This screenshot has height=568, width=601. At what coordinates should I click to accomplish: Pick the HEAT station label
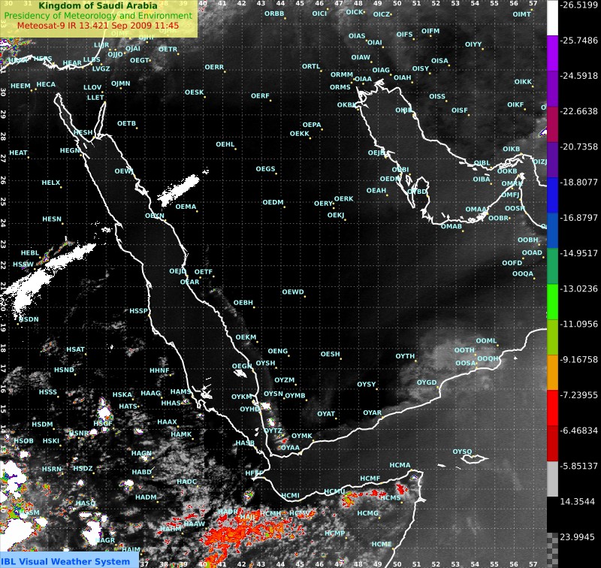point(18,153)
